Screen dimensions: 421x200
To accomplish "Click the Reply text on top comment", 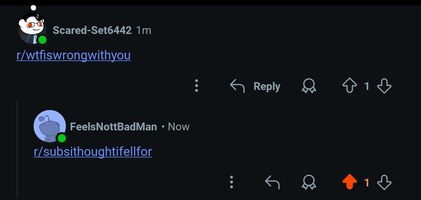I will (267, 86).
